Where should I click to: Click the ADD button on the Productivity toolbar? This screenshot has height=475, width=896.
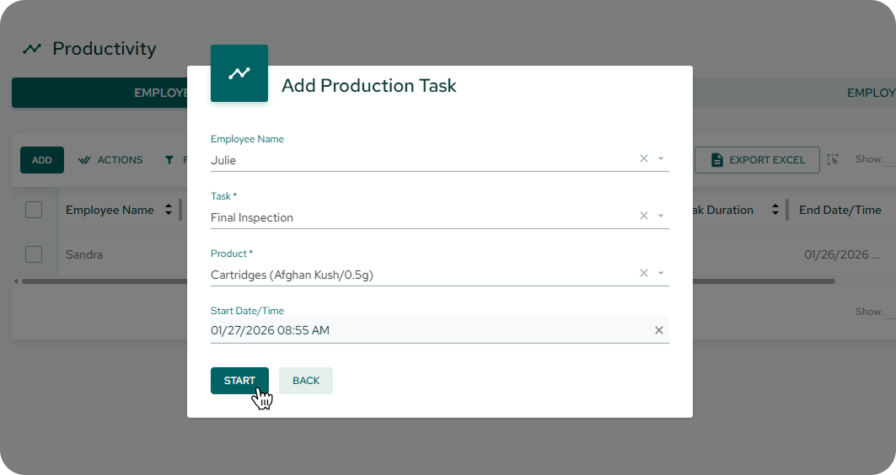41,160
